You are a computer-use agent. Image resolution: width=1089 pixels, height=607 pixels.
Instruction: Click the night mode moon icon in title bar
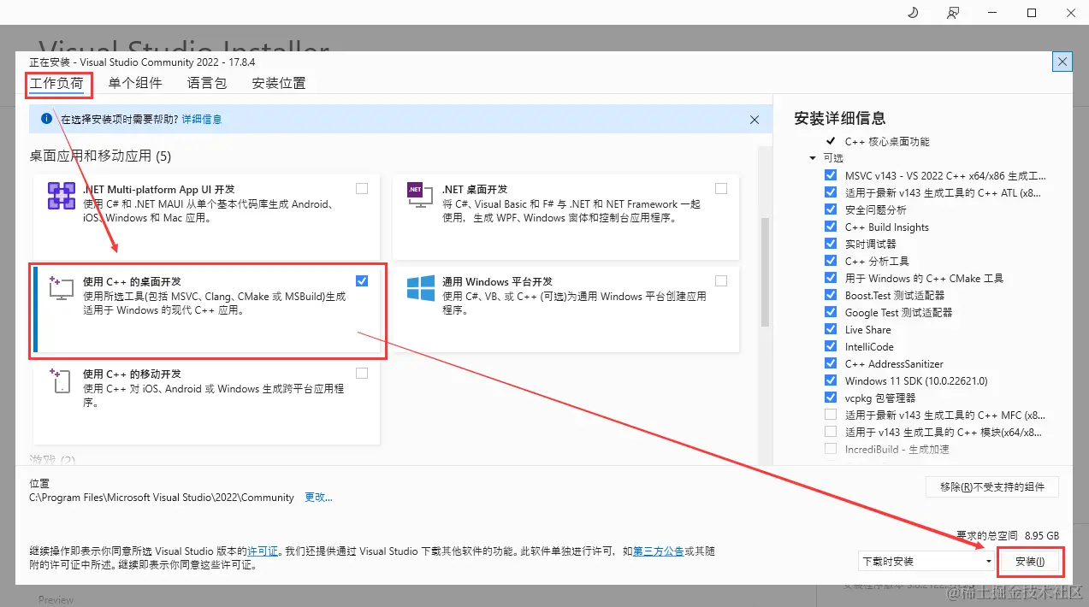[x=912, y=12]
